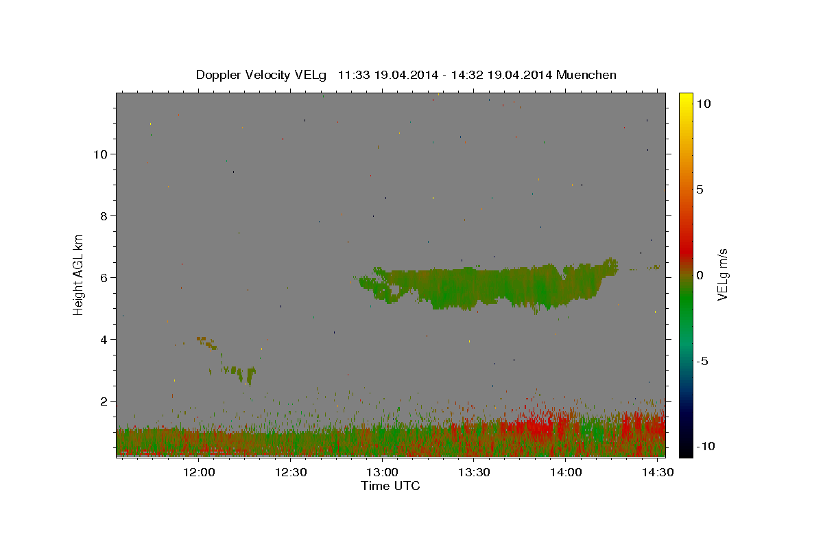
Task: Click the colorbar value label '-5'
Action: tap(702, 361)
